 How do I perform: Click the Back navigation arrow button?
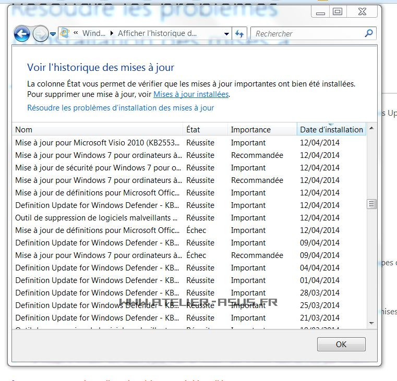pyautogui.click(x=22, y=34)
